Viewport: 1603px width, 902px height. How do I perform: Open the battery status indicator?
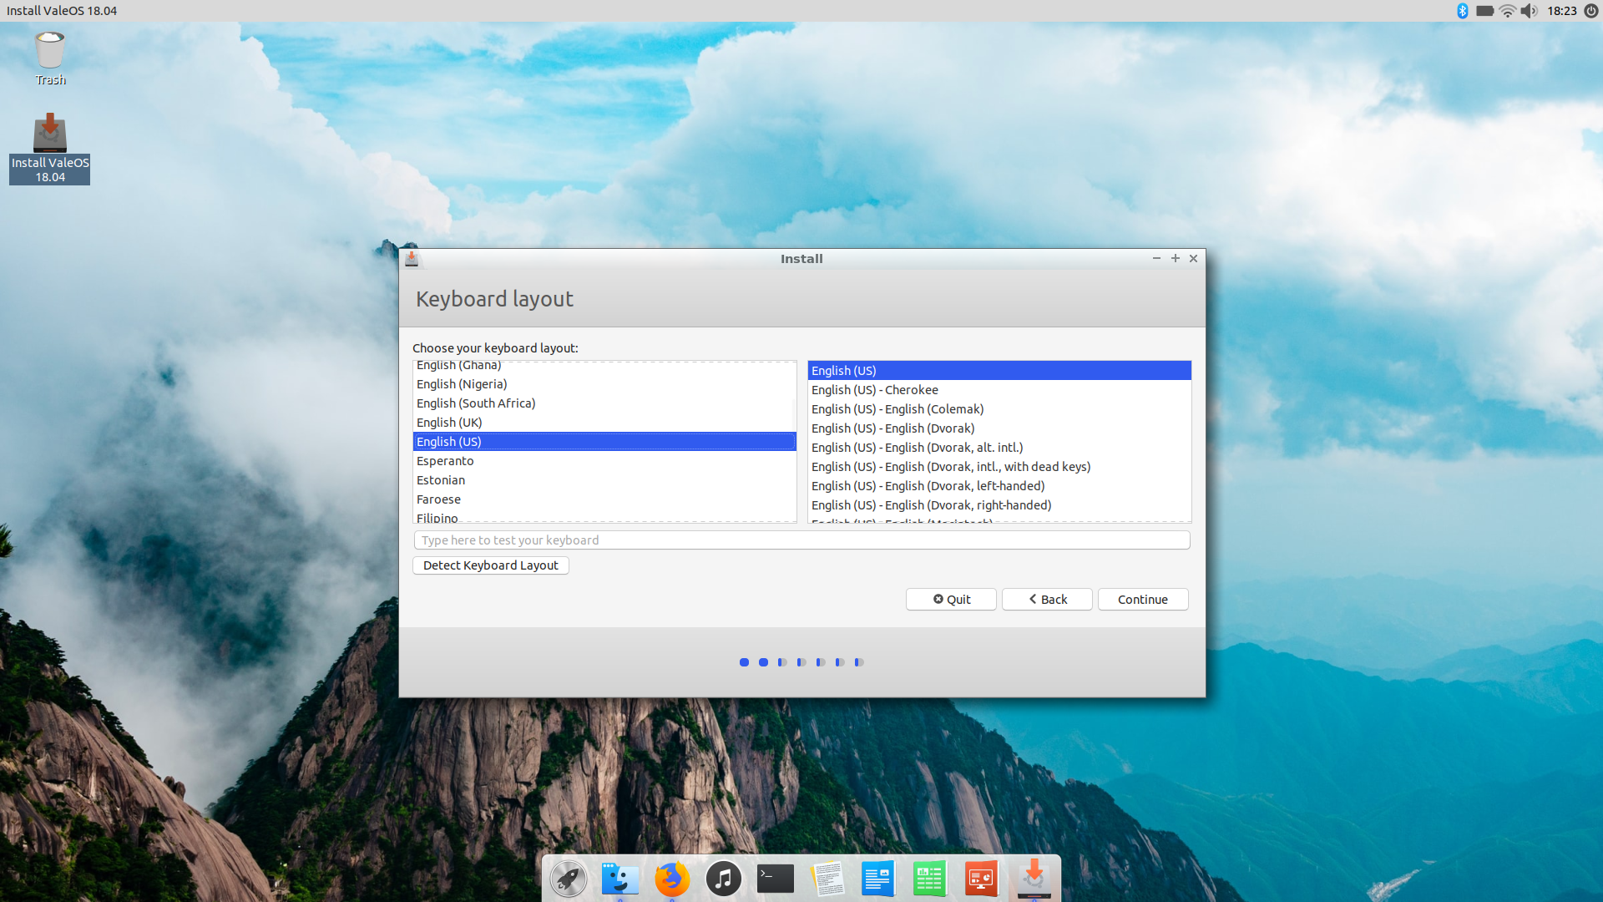tap(1485, 11)
